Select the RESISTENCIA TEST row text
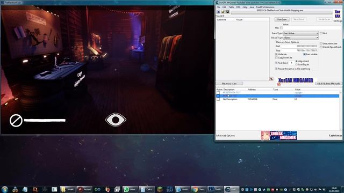The height and width of the screenshot is (193, 344). point(232,93)
